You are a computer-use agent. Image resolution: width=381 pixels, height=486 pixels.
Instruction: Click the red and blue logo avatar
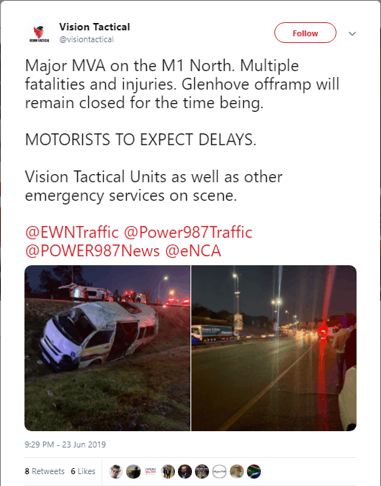150,471
